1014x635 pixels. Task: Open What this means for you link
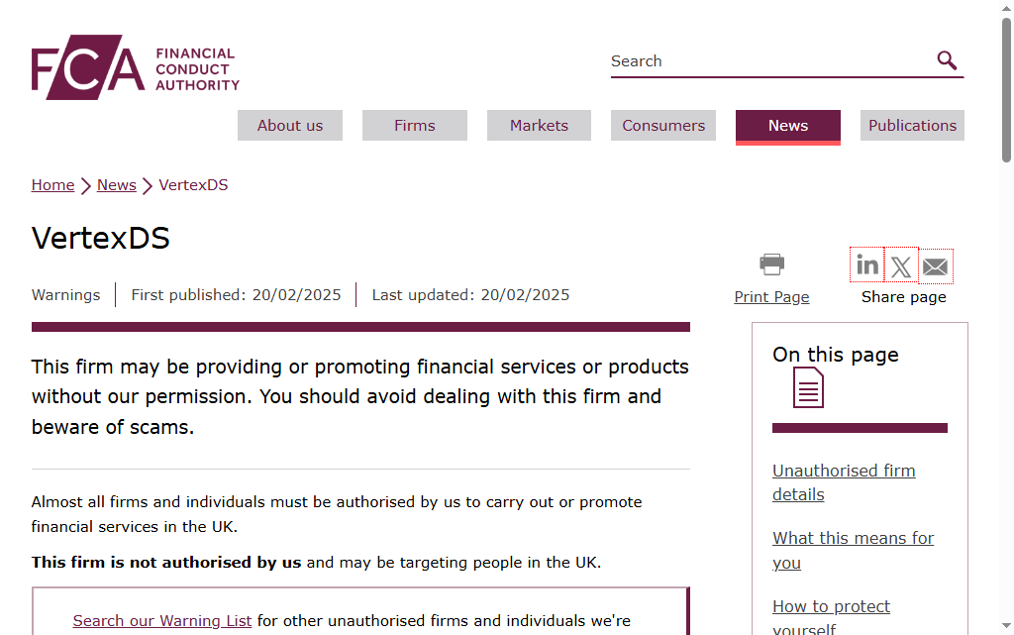point(853,550)
